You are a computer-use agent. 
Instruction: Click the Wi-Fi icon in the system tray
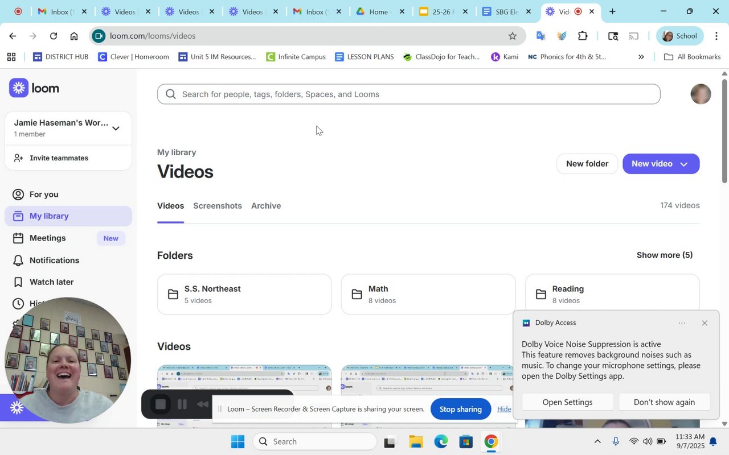click(634, 441)
